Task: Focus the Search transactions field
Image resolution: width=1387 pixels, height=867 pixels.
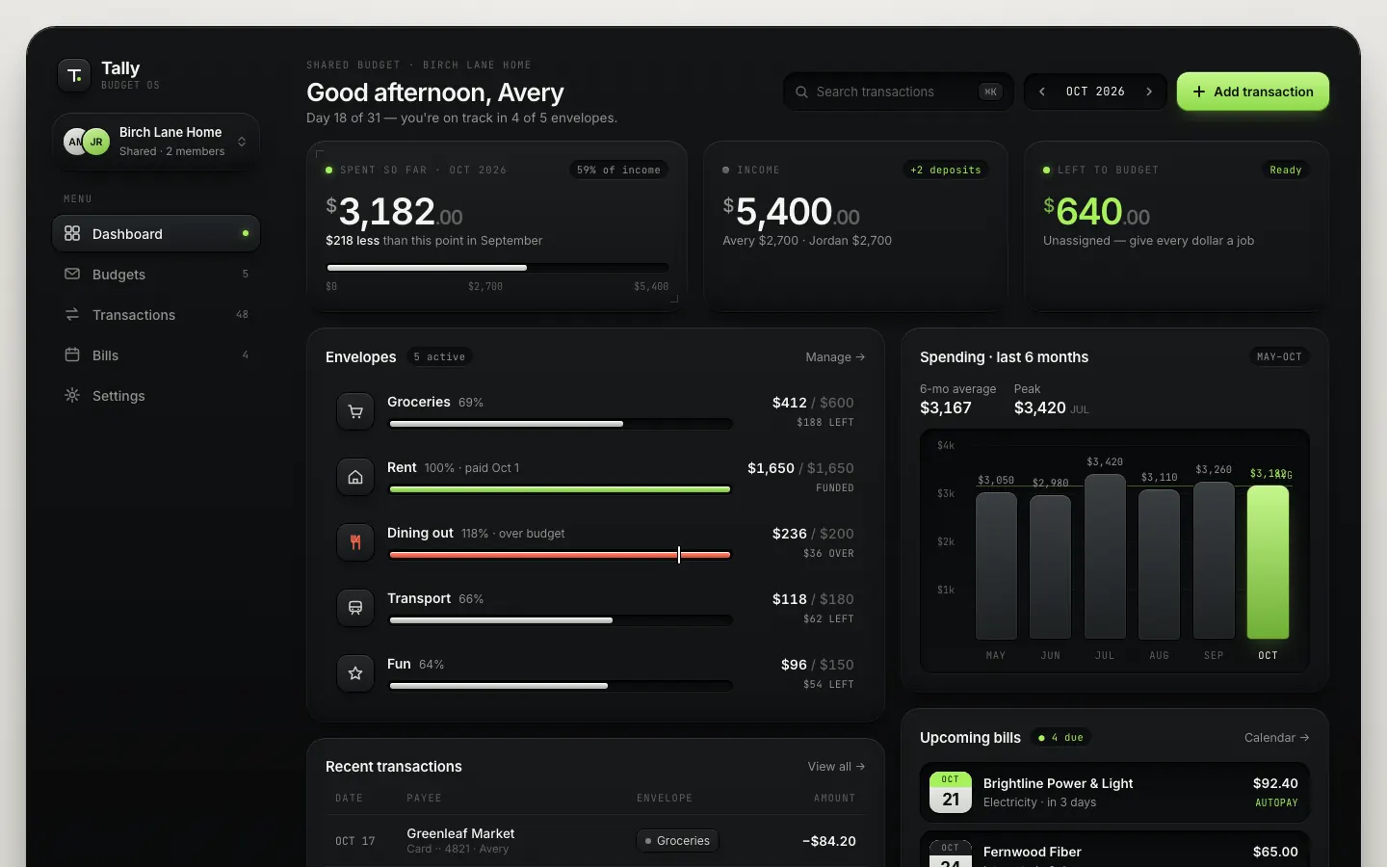Action: pyautogui.click(x=898, y=92)
